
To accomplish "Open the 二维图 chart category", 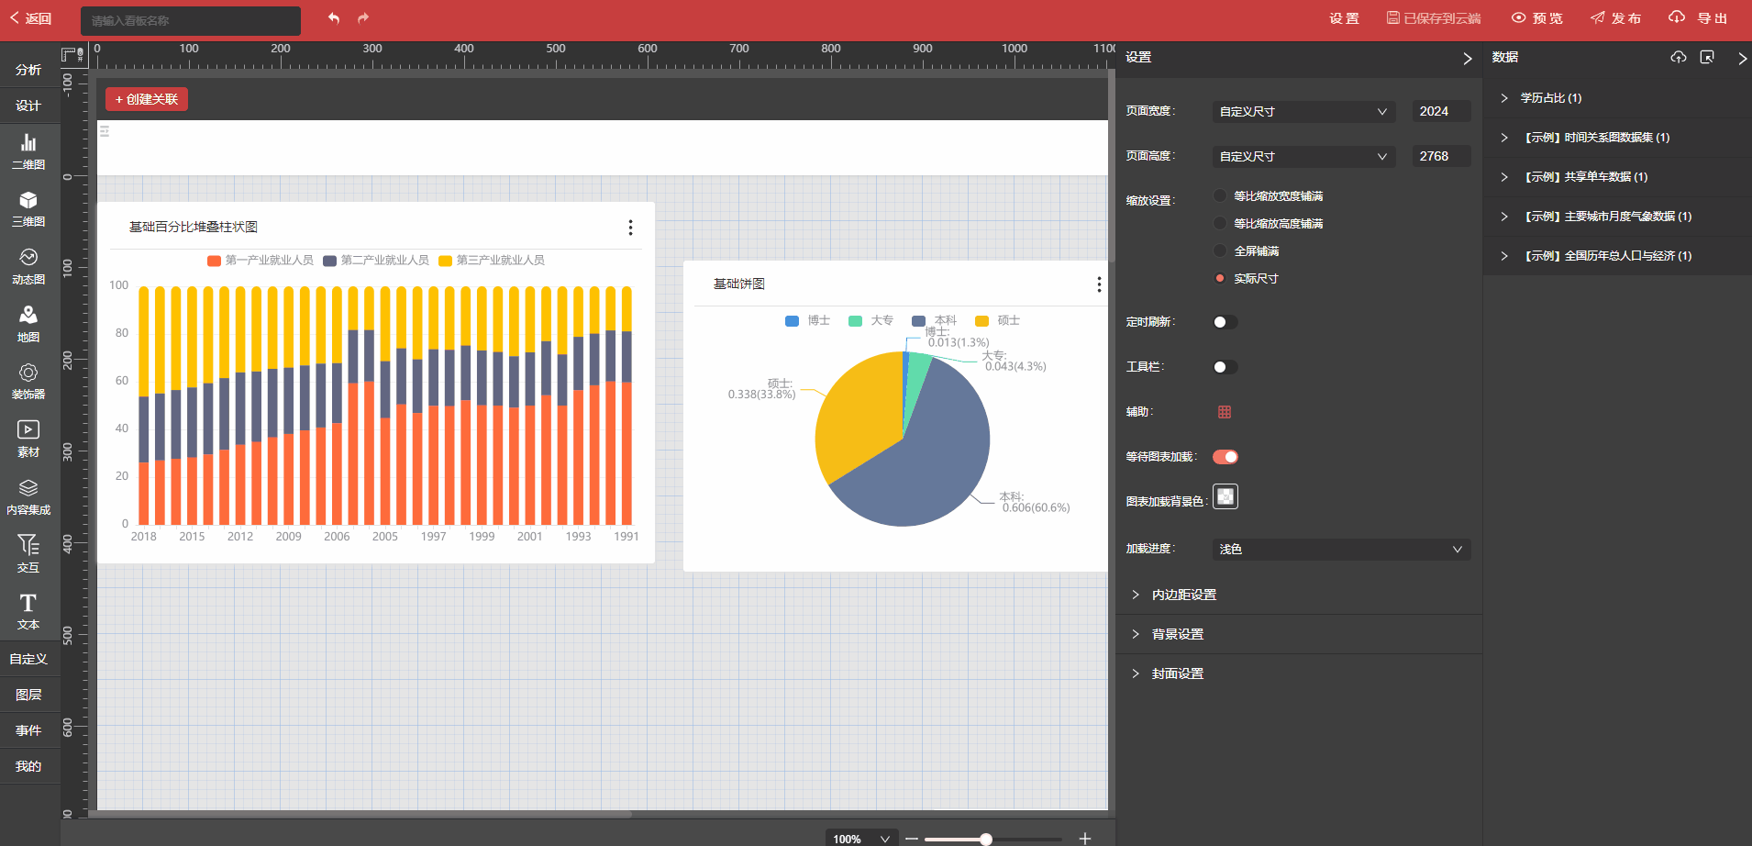I will 28,151.
